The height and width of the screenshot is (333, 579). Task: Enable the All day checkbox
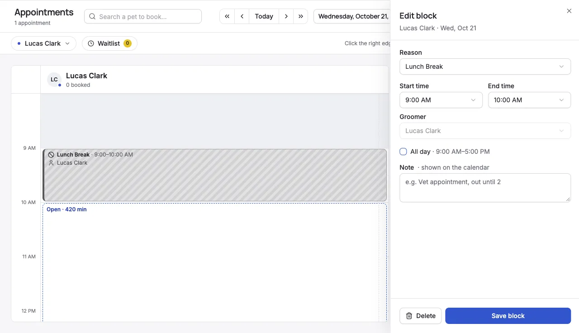point(403,152)
